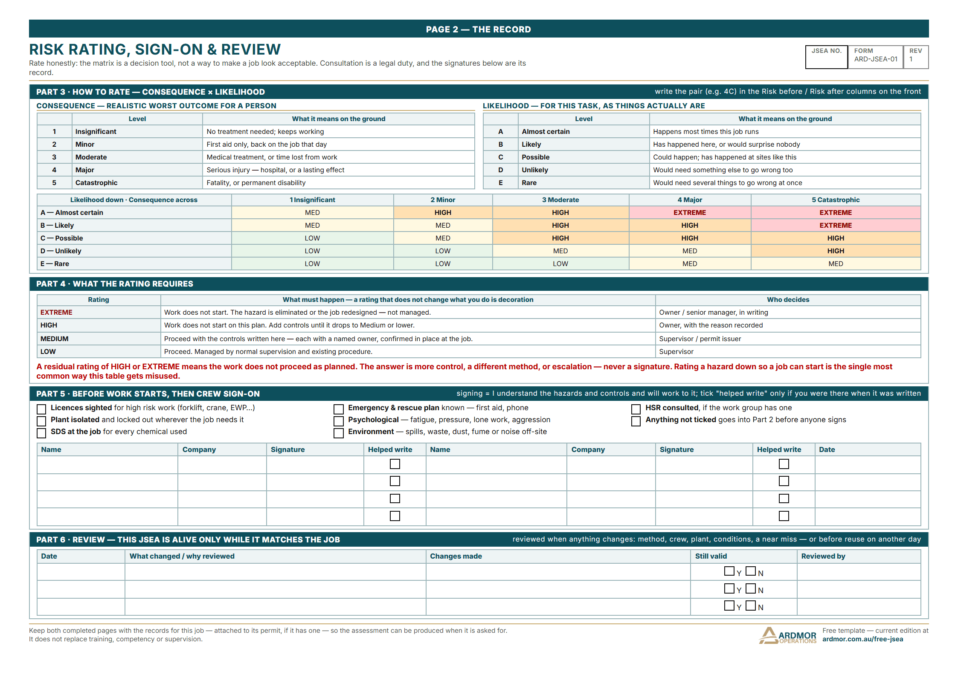Click the Ardmor Operations logo
The height and width of the screenshot is (678, 958).
(787, 635)
